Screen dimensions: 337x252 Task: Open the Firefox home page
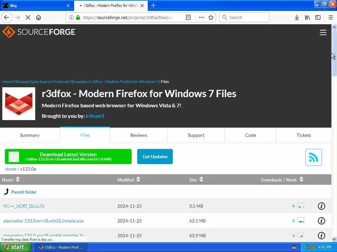pyautogui.click(x=39, y=17)
